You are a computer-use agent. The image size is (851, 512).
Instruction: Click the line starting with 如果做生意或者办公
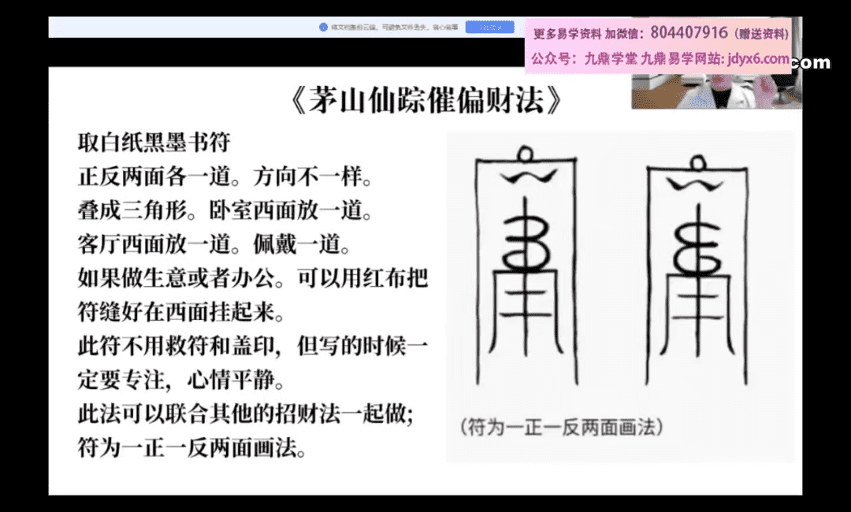[x=252, y=278]
